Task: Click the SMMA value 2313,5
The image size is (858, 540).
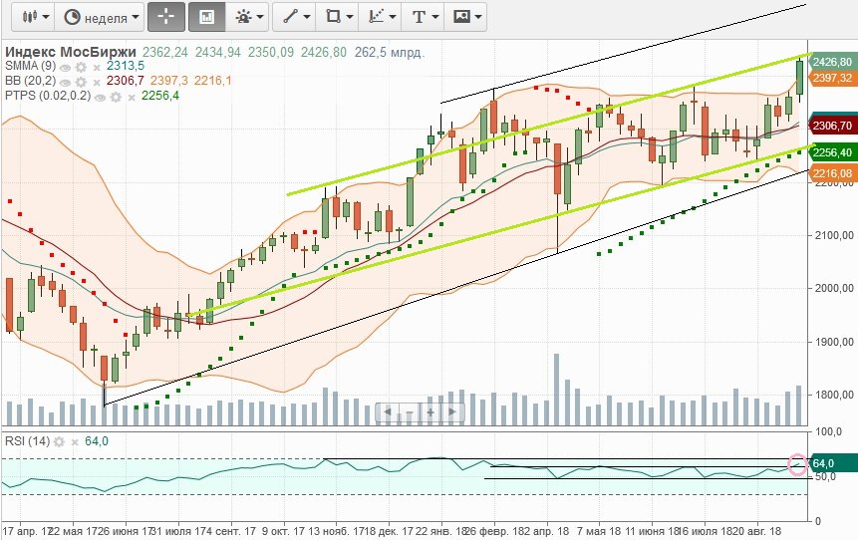Action: 126,66
